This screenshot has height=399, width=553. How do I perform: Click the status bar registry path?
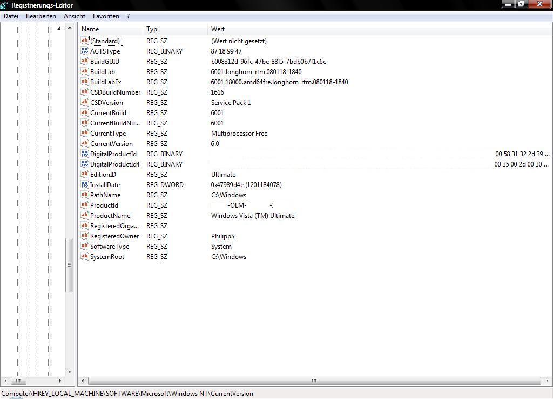pyautogui.click(x=127, y=394)
